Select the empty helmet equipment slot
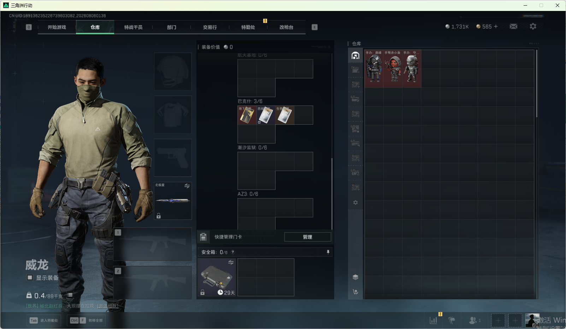The image size is (566, 329). pos(173,71)
